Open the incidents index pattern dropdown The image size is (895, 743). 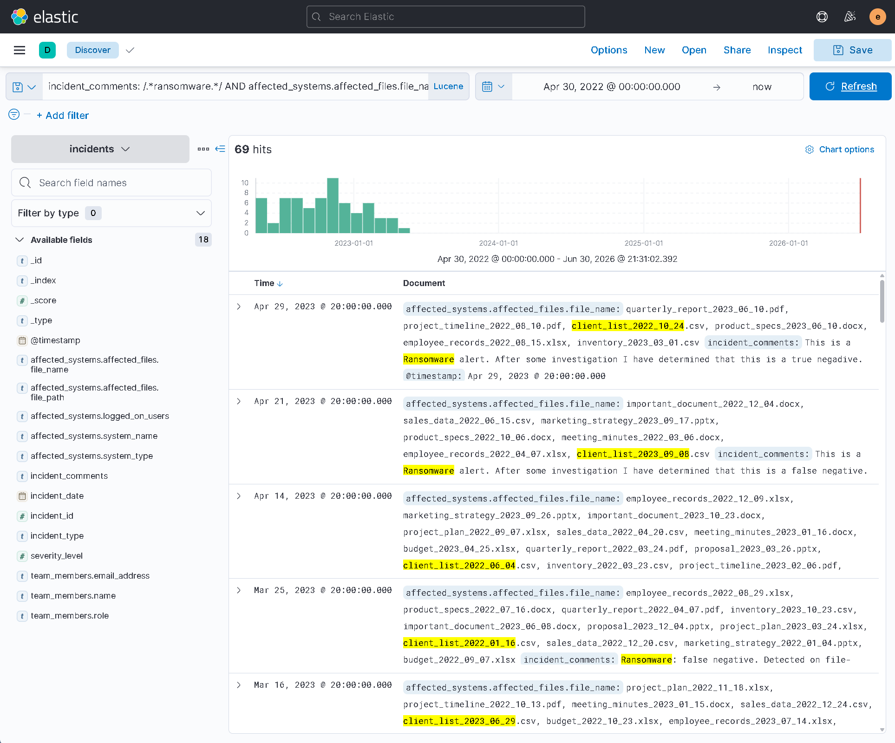tap(100, 149)
